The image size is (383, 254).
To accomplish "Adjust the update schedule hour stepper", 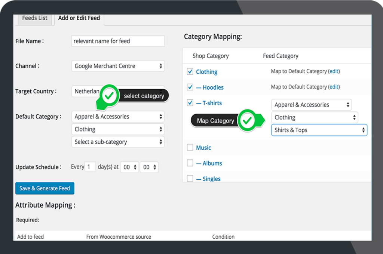I will tap(129, 167).
